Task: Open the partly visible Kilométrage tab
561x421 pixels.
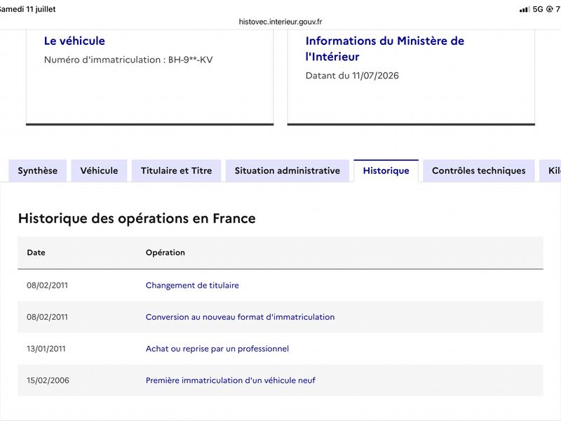Action: tap(550, 171)
